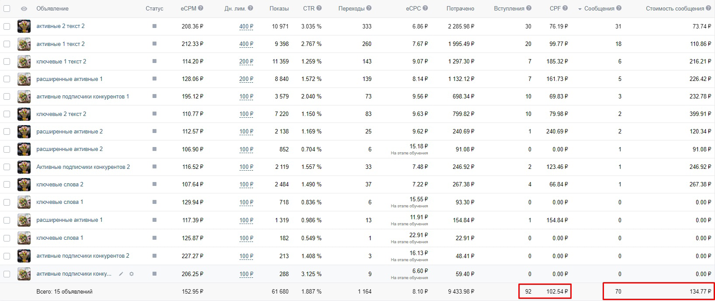Click the help icon beside CTR header
The image size is (715, 301).
(x=319, y=8)
